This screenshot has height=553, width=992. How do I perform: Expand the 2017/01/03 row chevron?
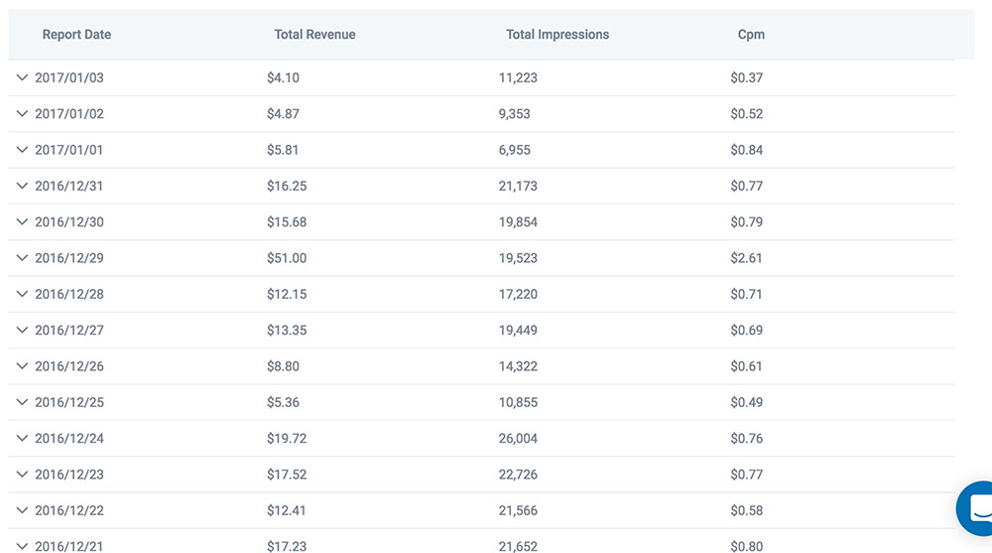23,77
